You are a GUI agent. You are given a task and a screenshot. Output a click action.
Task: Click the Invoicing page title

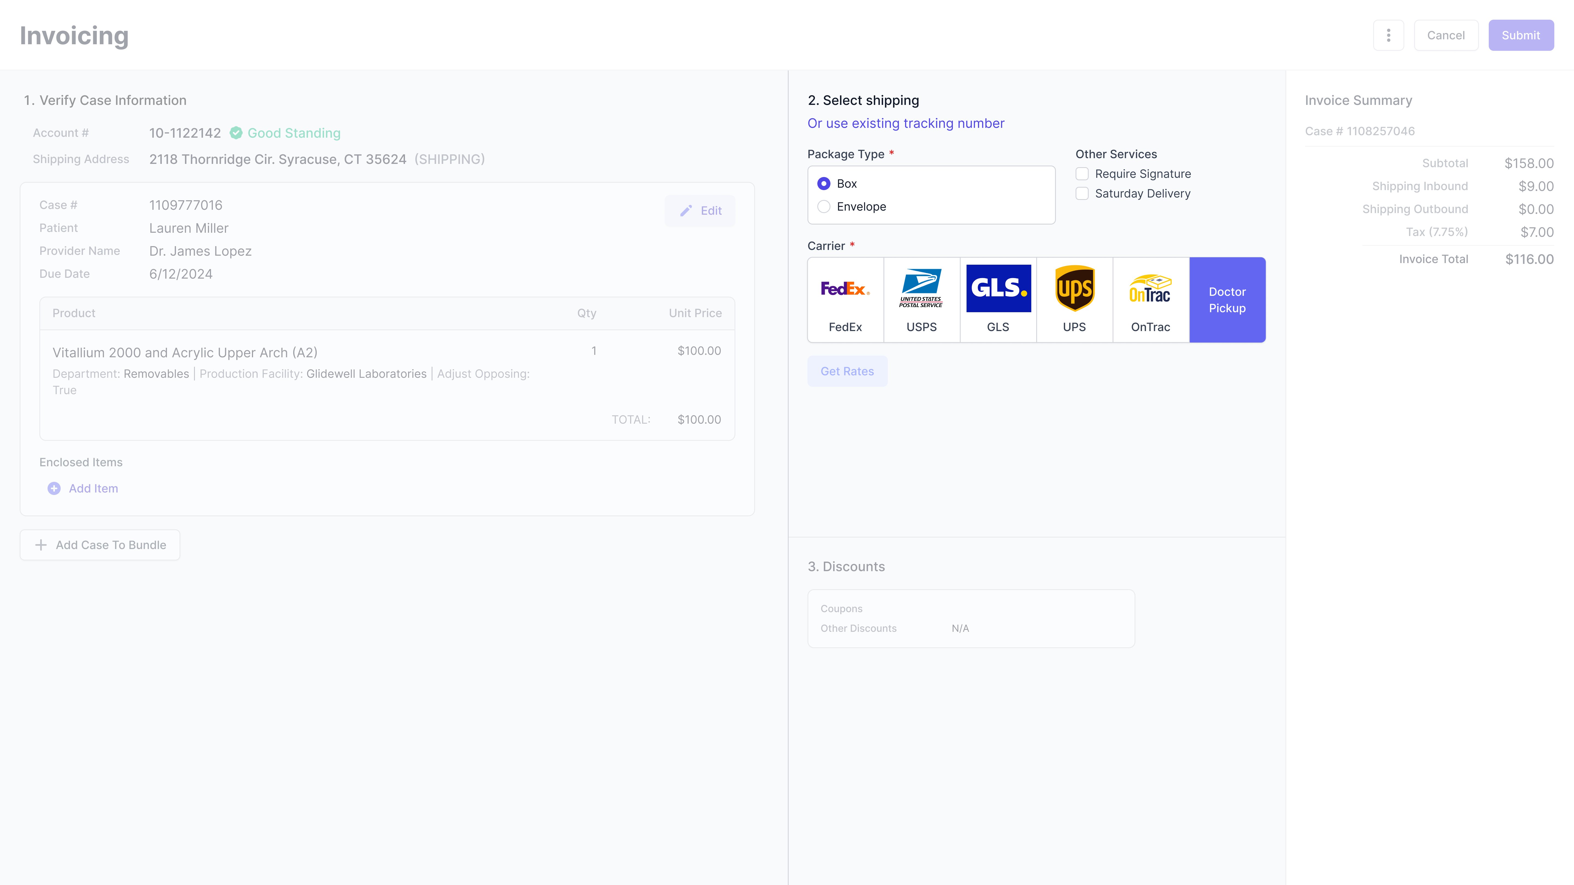click(74, 36)
